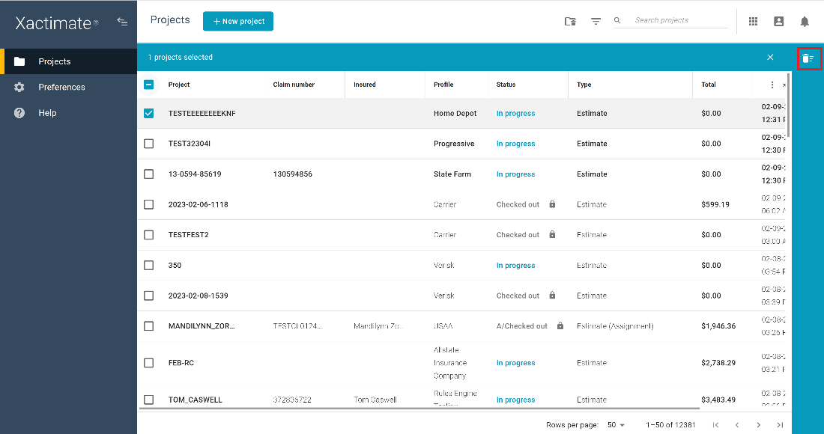Open the apps grid launcher
Viewport: 824px width, 434px height.
click(x=753, y=21)
